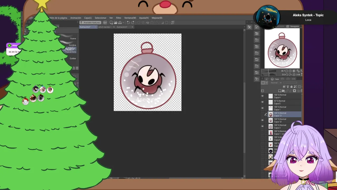
Task: Open the Seleccionar menu
Action: tap(101, 18)
